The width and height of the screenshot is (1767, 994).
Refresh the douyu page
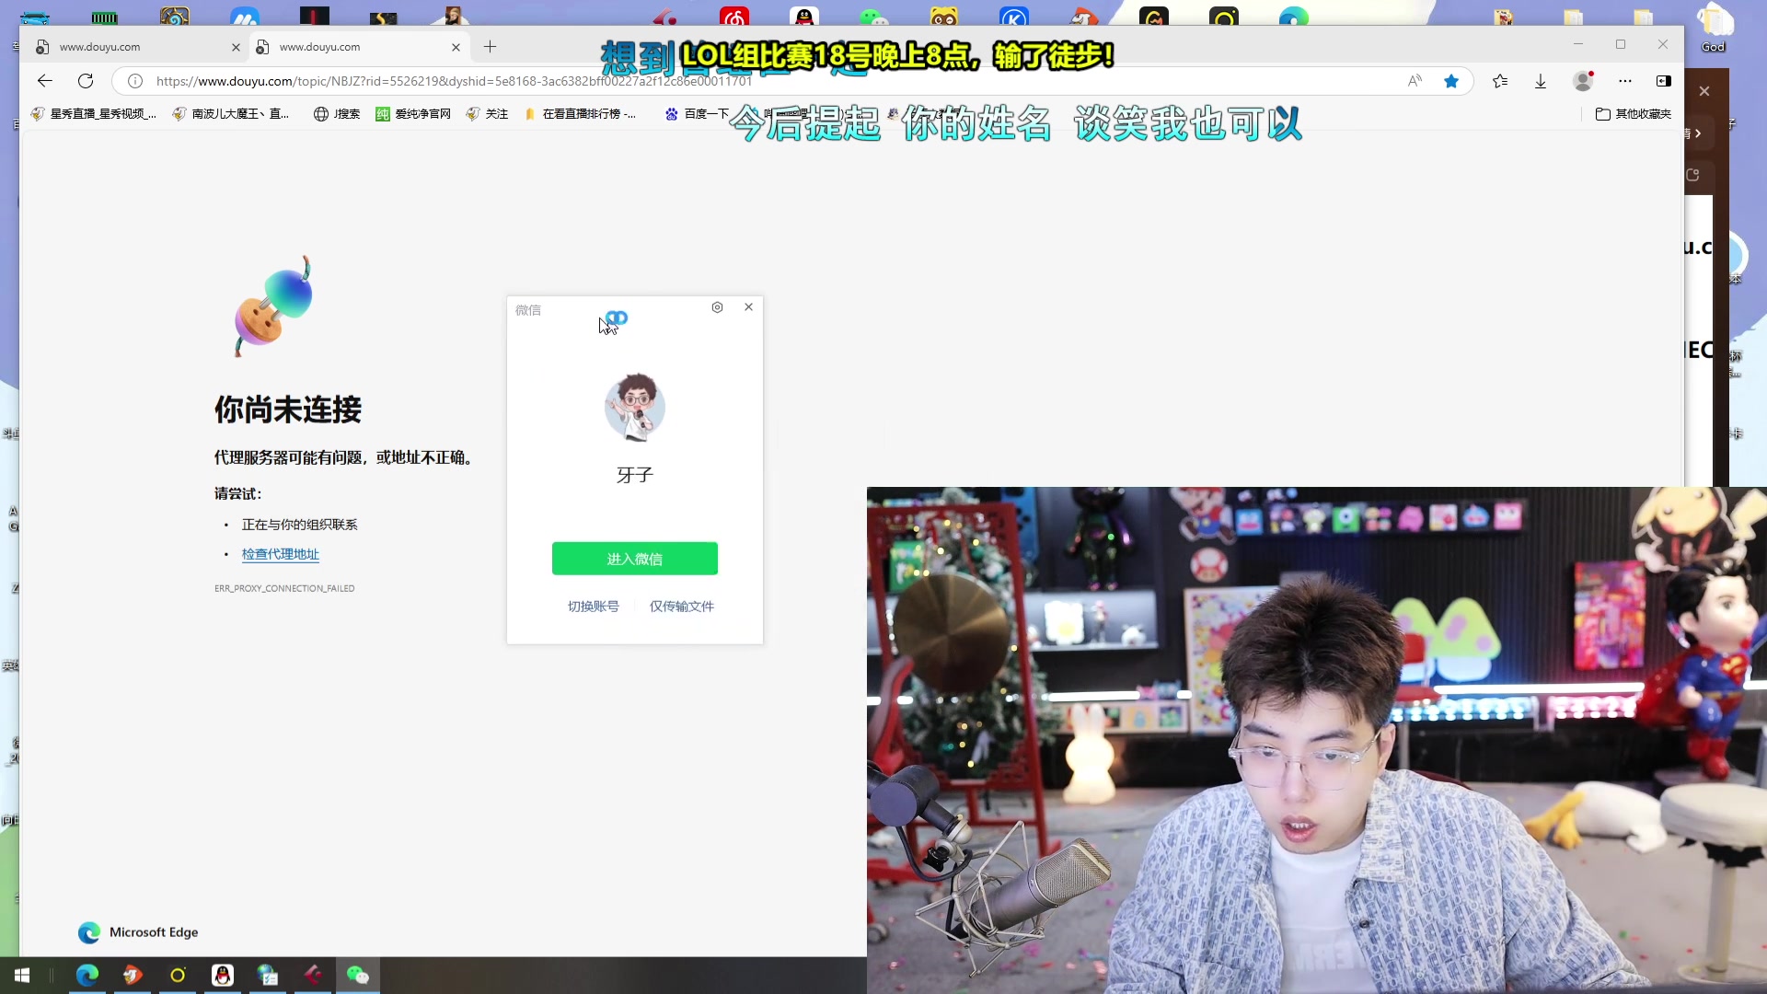86,81
